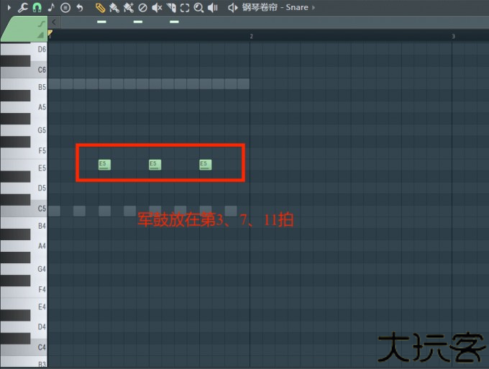
Task: Select the delete tool icon
Action: 142,7
